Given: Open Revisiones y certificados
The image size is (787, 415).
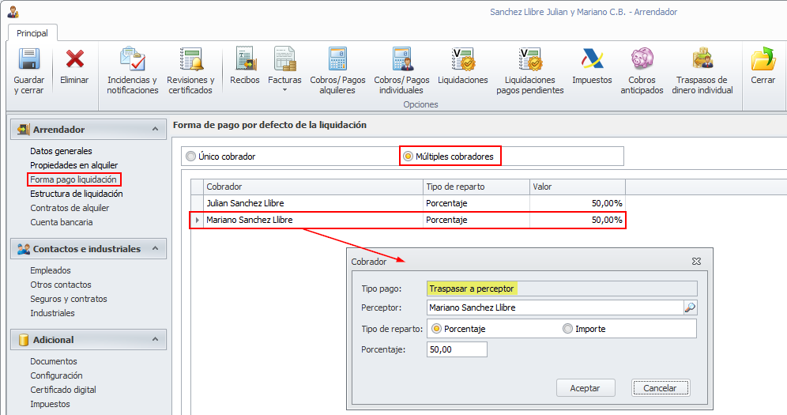Looking at the screenshot, I should click(190, 71).
